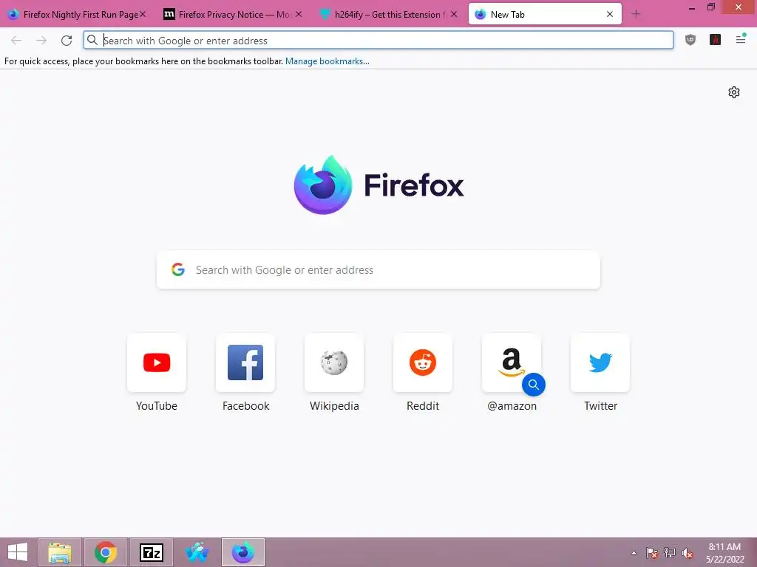This screenshot has width=757, height=567.
Task: Open a new tab with the plus button
Action: click(x=636, y=14)
